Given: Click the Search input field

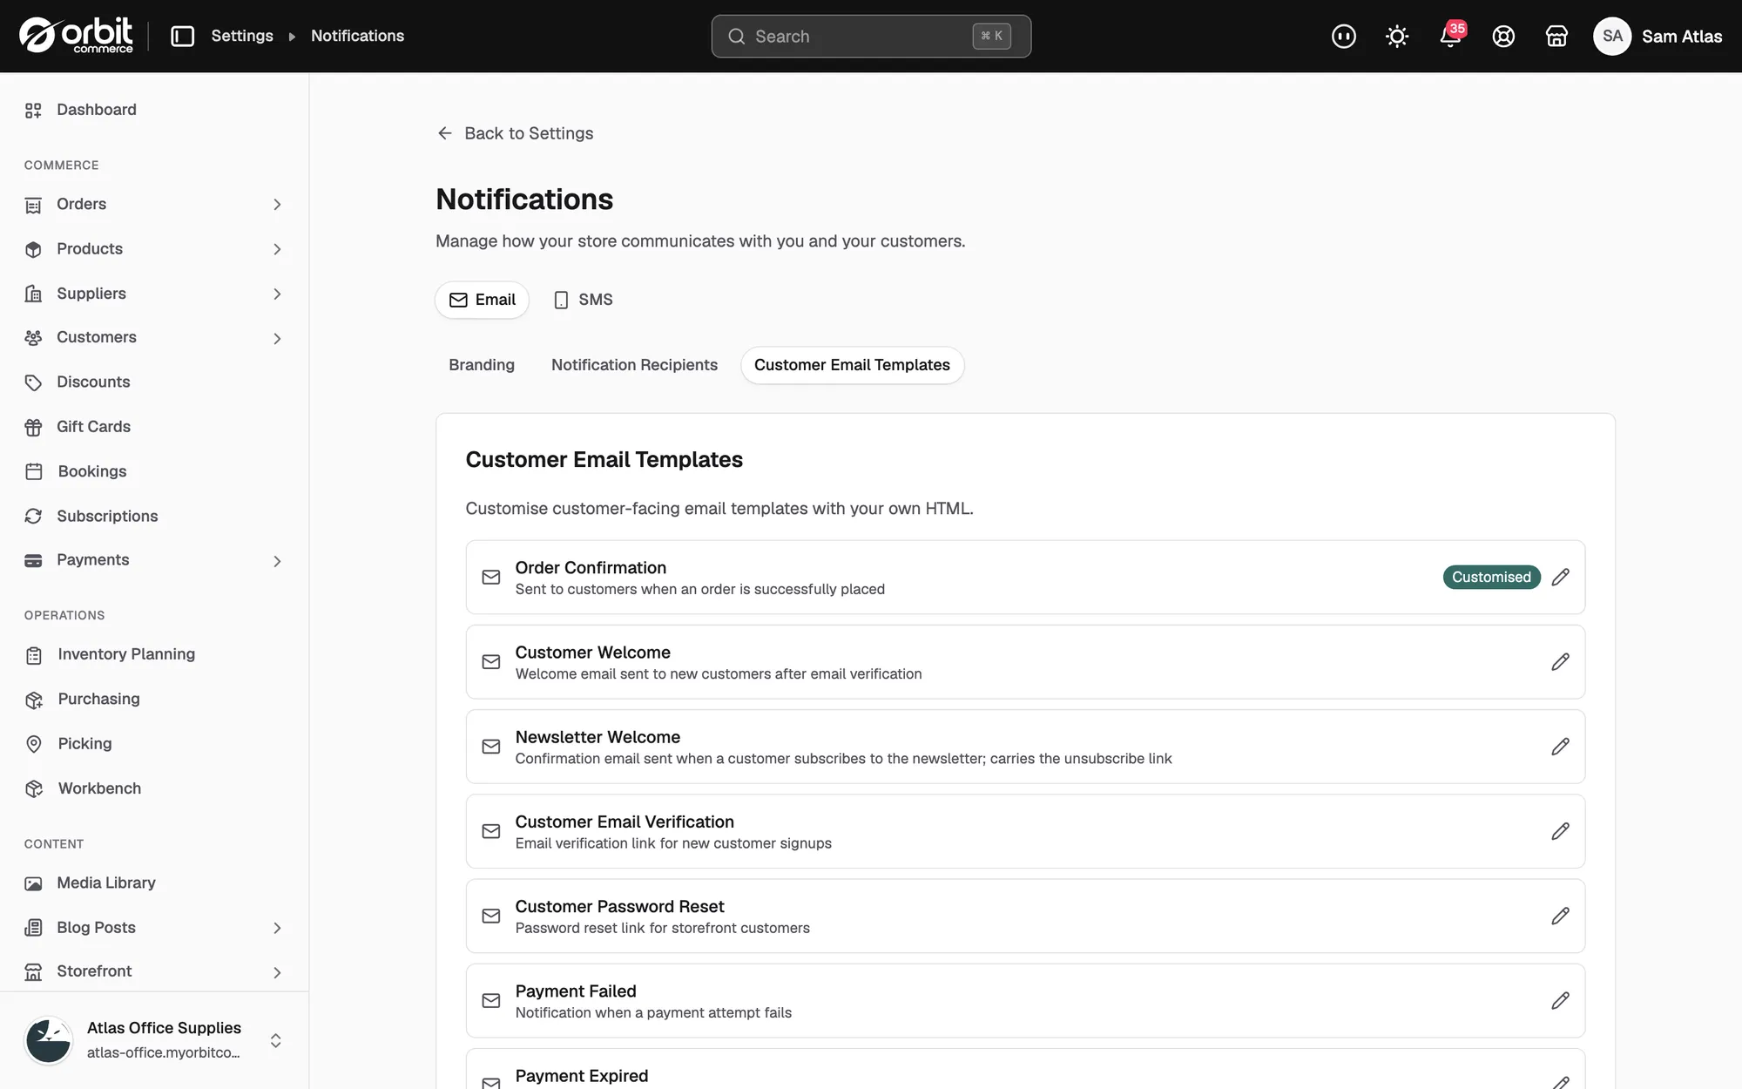Looking at the screenshot, I should pos(871,37).
